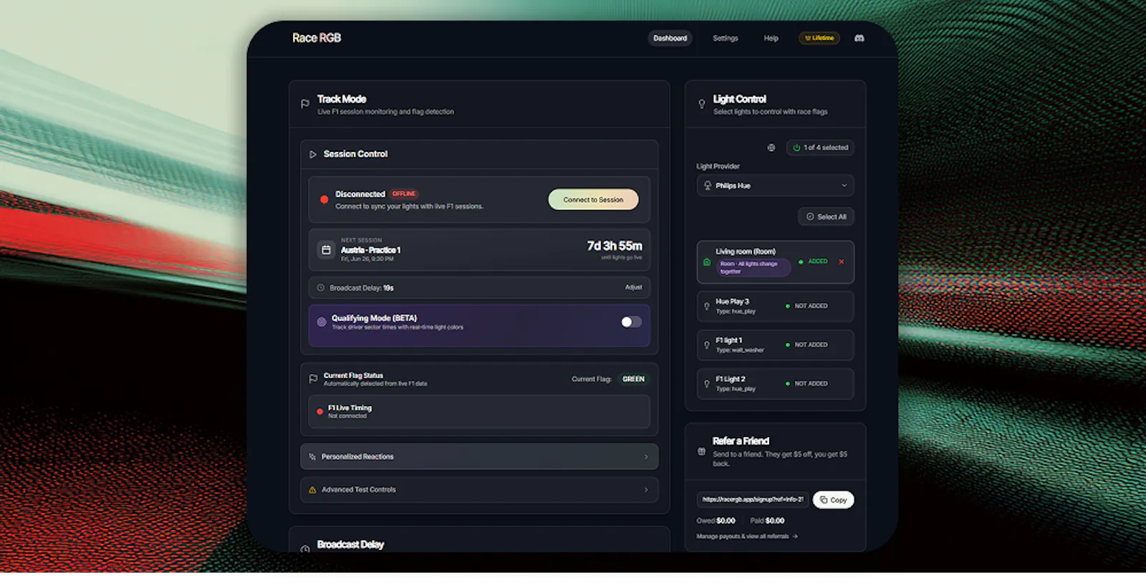
Task: Click Room - All lights change together tag
Action: pos(753,267)
